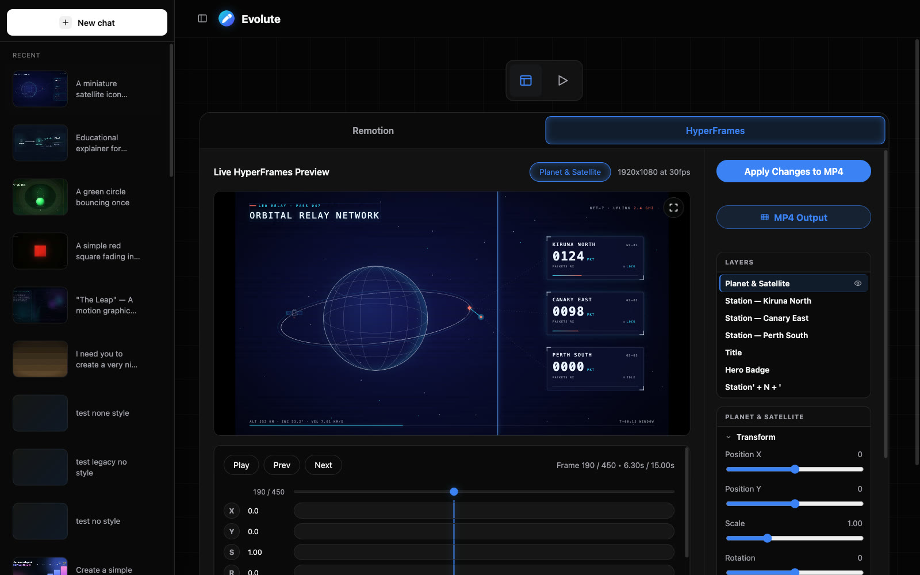Adjust the Scale slider
The height and width of the screenshot is (575, 920).
(794, 538)
